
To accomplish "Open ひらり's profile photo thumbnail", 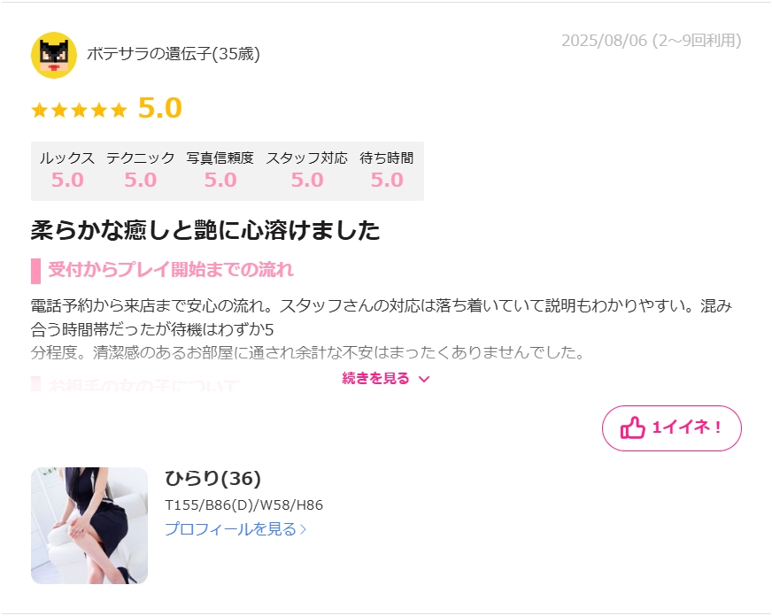I will pos(89,526).
